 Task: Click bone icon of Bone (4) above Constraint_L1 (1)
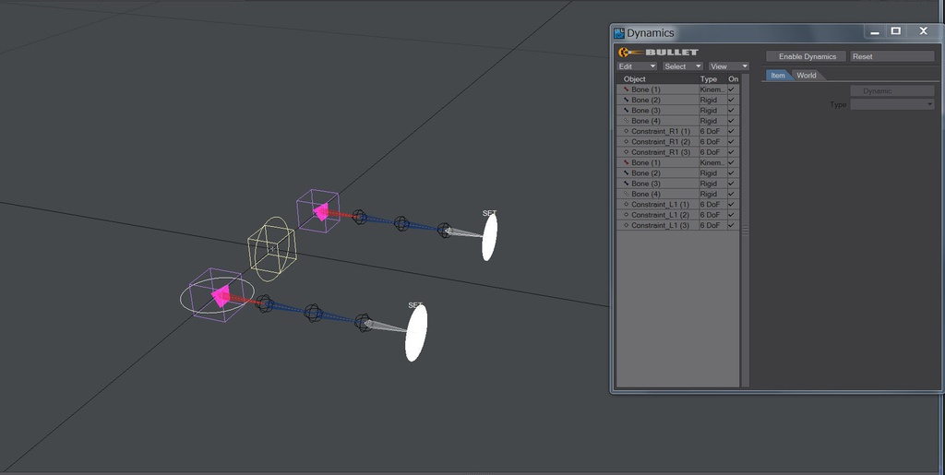pyautogui.click(x=627, y=194)
